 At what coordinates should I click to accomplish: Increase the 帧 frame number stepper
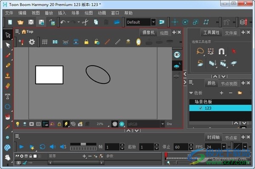(x=122, y=145)
